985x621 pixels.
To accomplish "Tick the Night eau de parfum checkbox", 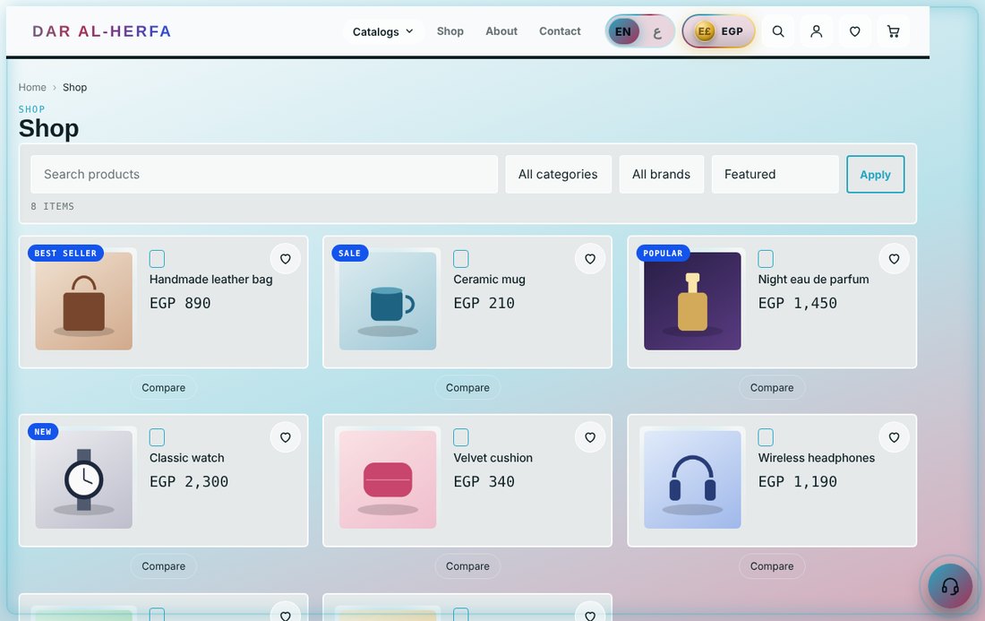I will point(766,258).
